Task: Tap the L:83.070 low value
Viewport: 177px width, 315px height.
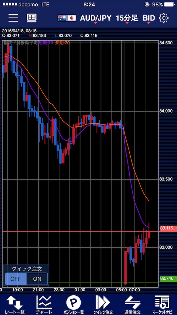Action: 64,36
